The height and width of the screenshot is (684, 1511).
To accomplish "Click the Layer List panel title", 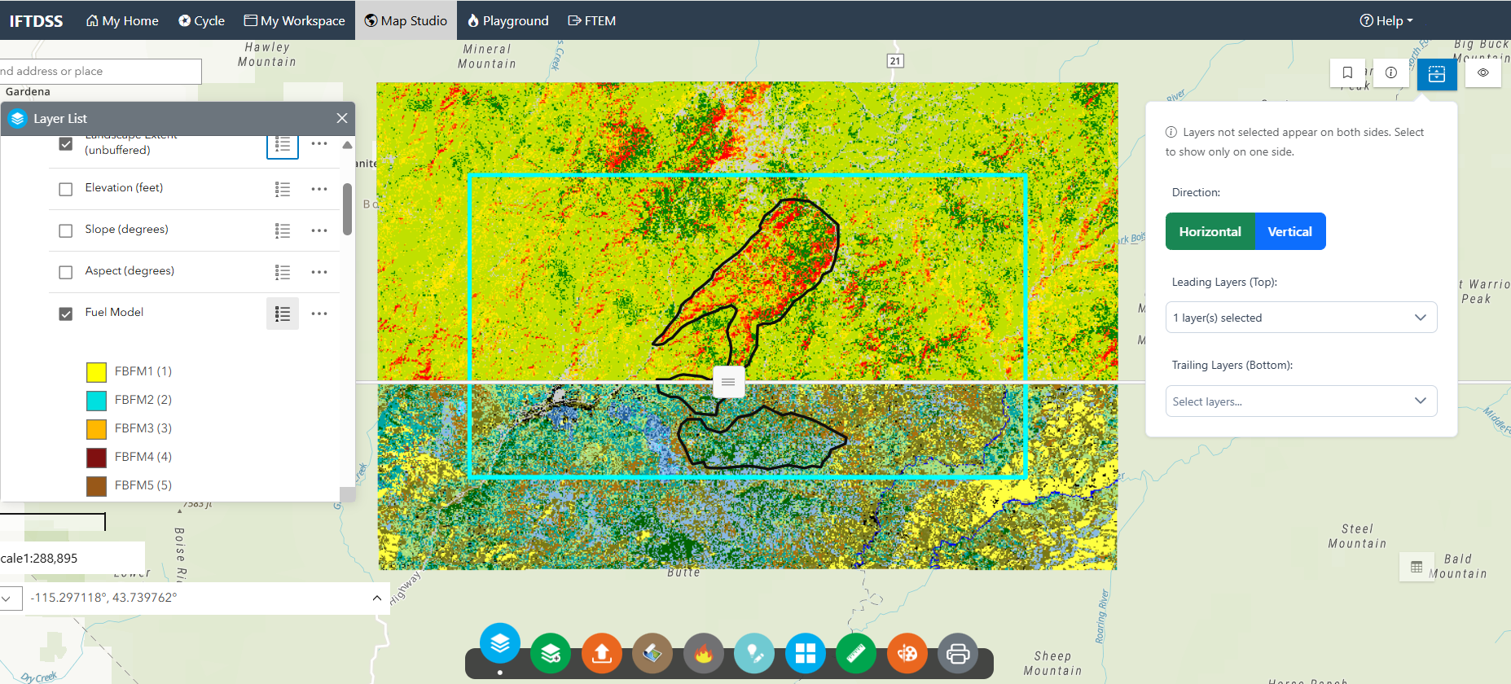I will click(x=60, y=119).
